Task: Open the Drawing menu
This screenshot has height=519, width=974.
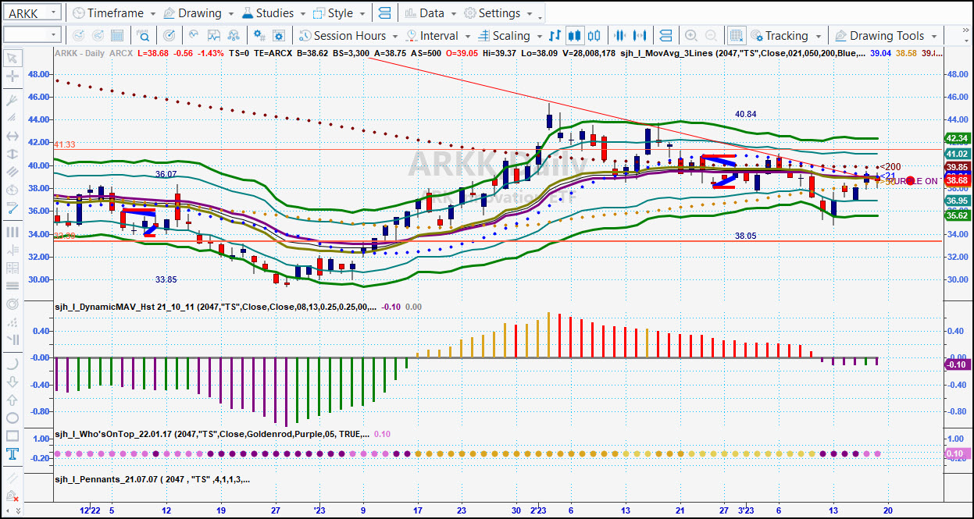Action: 198,13
